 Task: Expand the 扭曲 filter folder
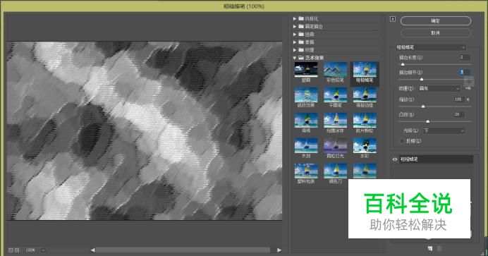point(294,35)
